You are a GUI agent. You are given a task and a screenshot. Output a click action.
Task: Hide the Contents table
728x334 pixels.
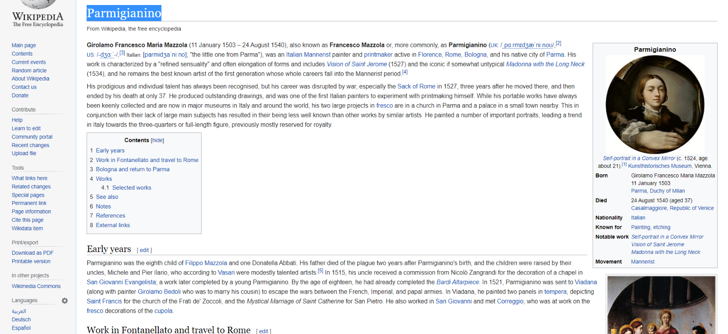pos(157,141)
